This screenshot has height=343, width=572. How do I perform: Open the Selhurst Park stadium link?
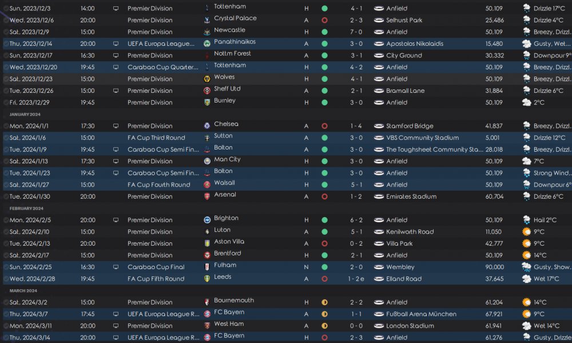[x=404, y=20]
